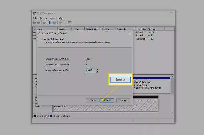This screenshot has width=205, height=135.
Task: Open the blue Help toolbar icon
Action: click(50, 23)
